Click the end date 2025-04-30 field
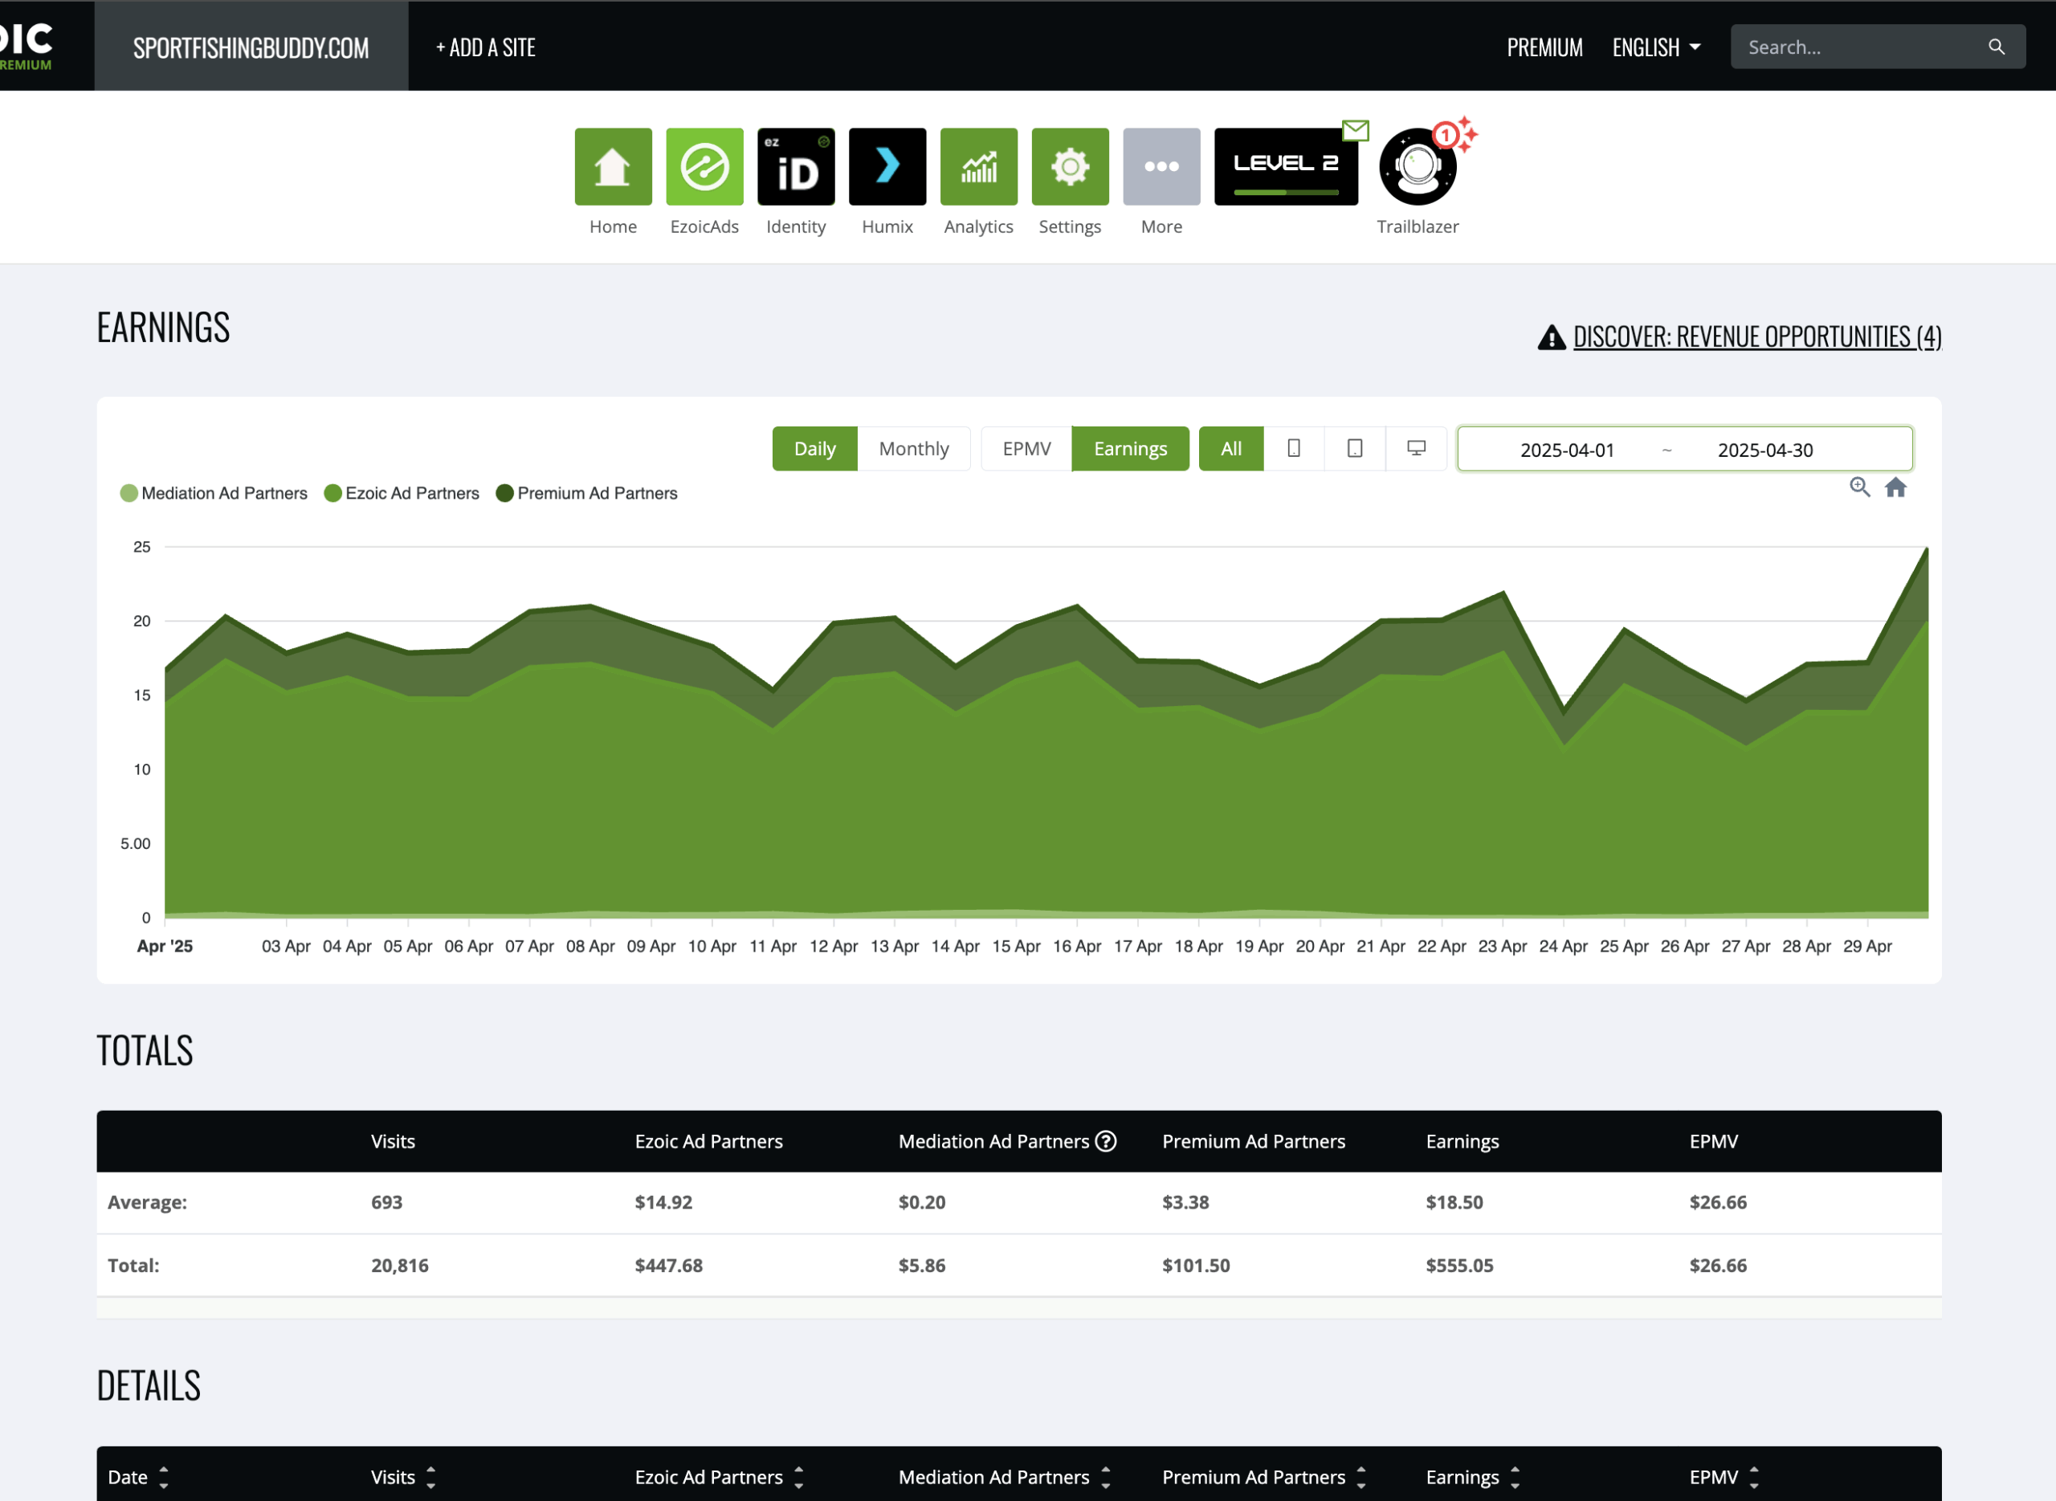Image resolution: width=2056 pixels, height=1501 pixels. click(1765, 450)
